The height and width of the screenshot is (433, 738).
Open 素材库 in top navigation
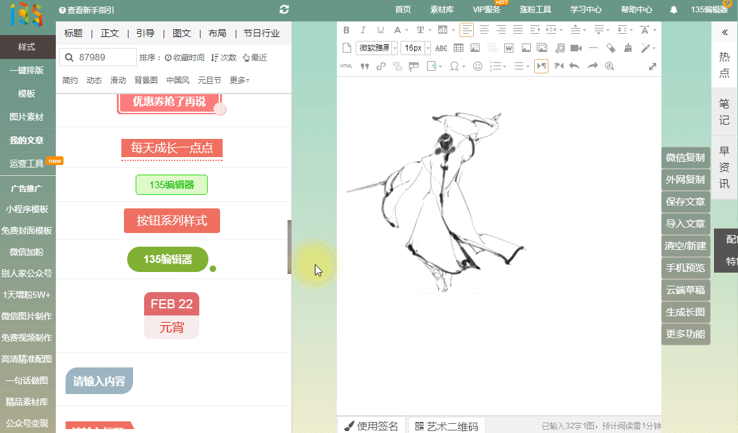click(x=442, y=10)
